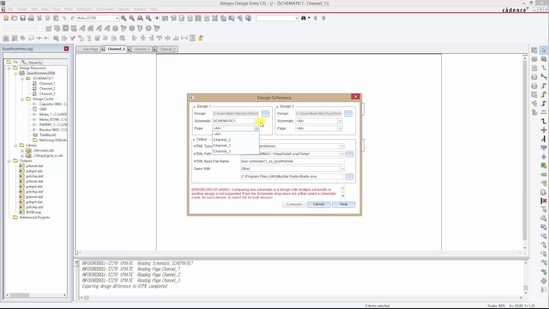Select Channel_2 in the project tree
This screenshot has height=309, width=549.
[47, 88]
